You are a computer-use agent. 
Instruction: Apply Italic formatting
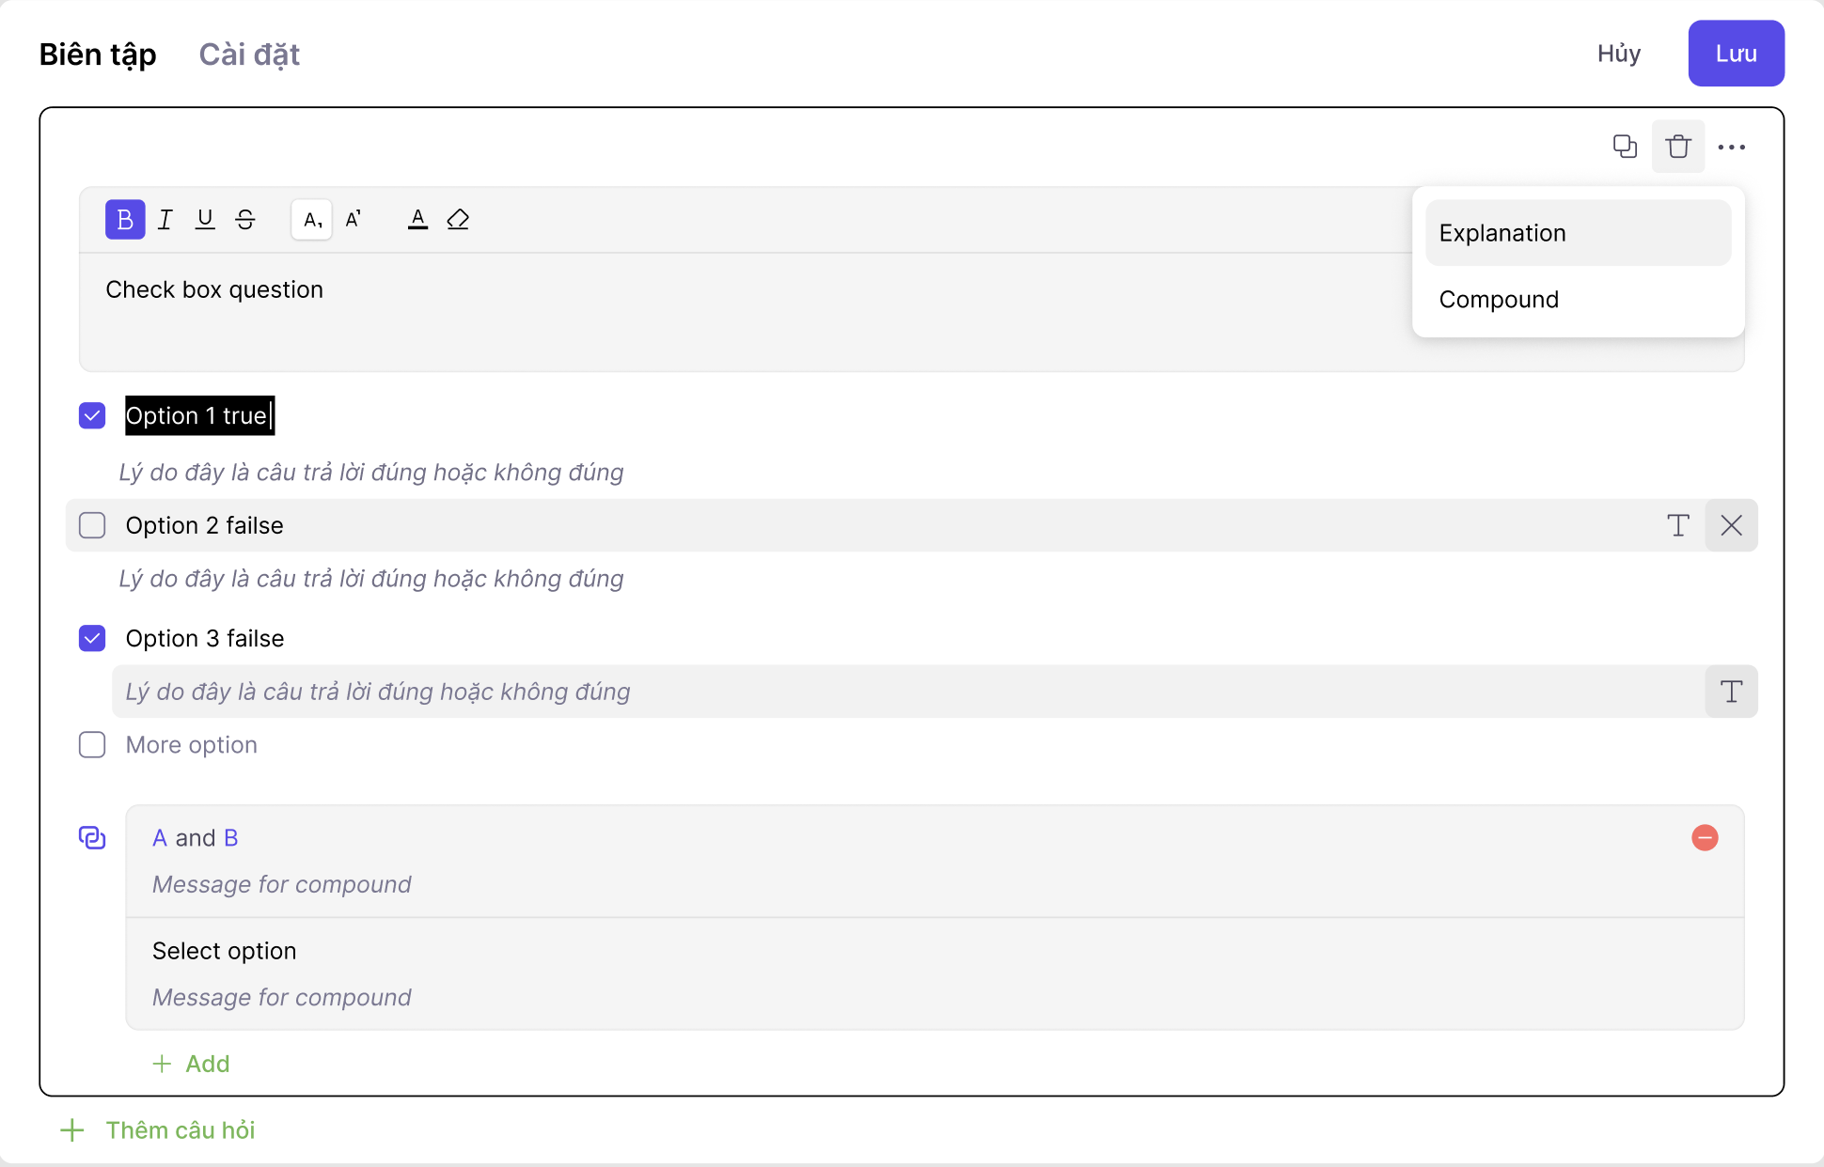(x=165, y=220)
